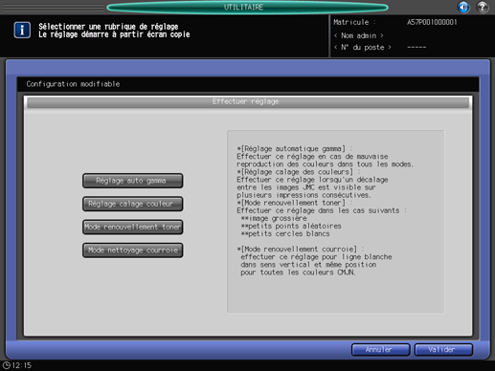Click the Nom admin field label
This screenshot has width=495, height=371.
click(359, 35)
